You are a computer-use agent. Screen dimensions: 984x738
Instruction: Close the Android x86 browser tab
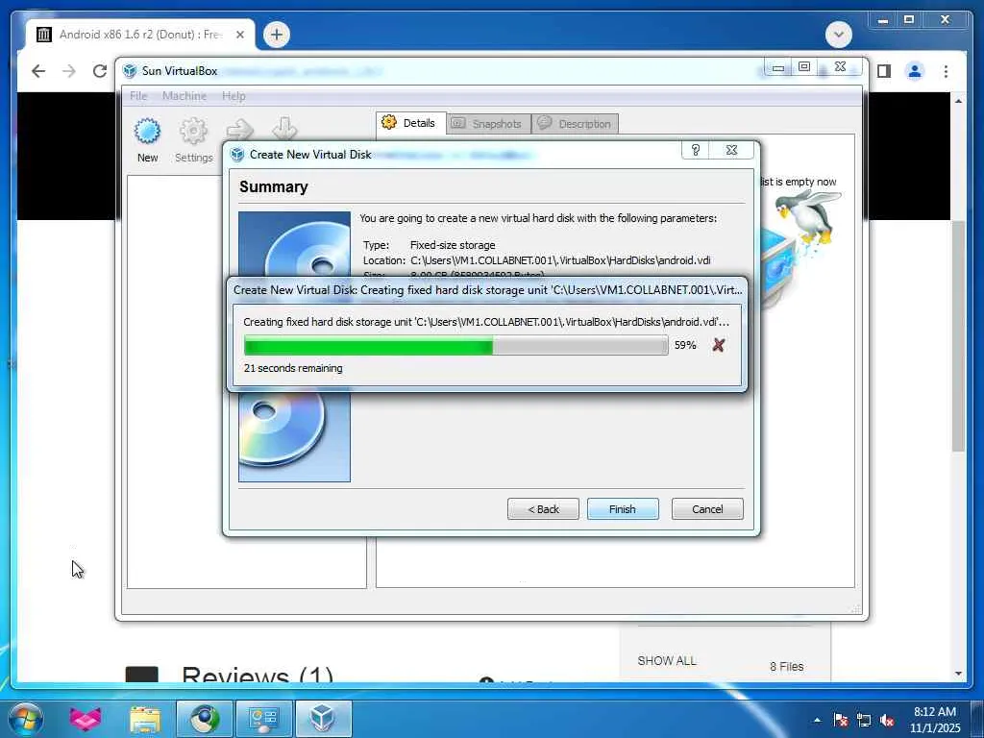tap(239, 35)
